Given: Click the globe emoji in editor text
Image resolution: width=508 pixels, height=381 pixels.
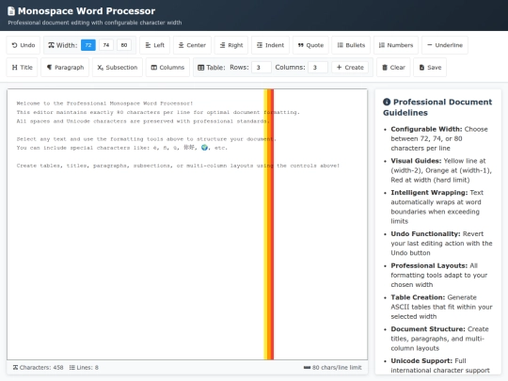Looking at the screenshot, I should coord(204,148).
